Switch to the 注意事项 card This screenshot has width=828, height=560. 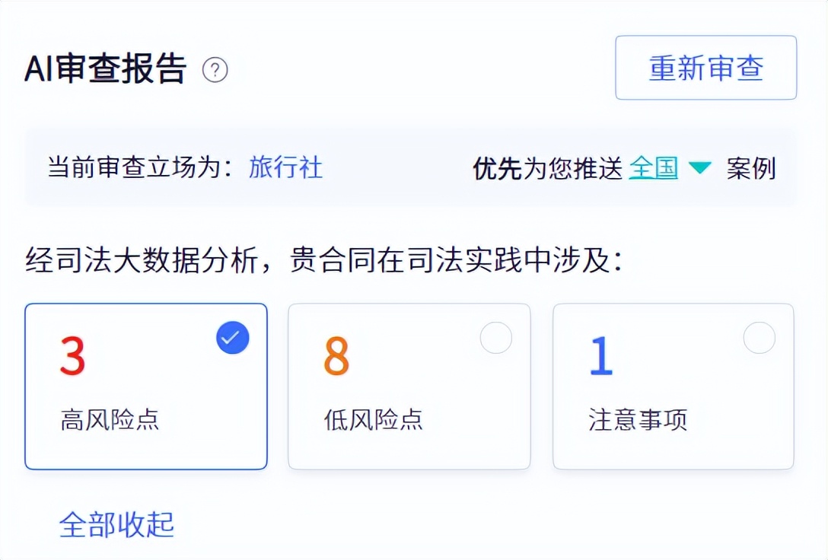coord(673,386)
